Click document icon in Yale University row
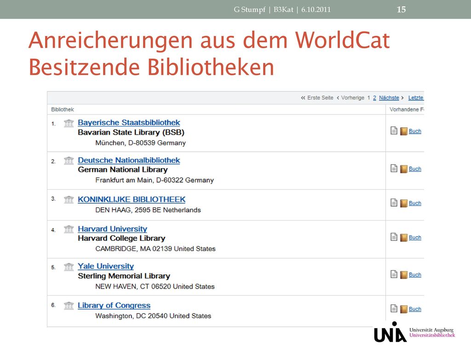The height and width of the screenshot is (353, 471). [x=394, y=274]
